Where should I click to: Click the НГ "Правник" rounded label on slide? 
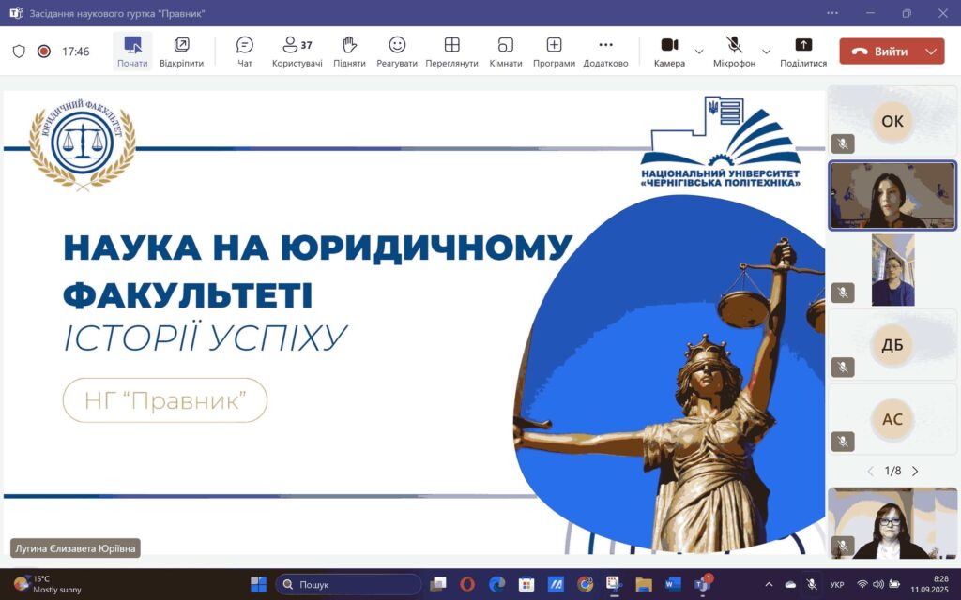165,400
